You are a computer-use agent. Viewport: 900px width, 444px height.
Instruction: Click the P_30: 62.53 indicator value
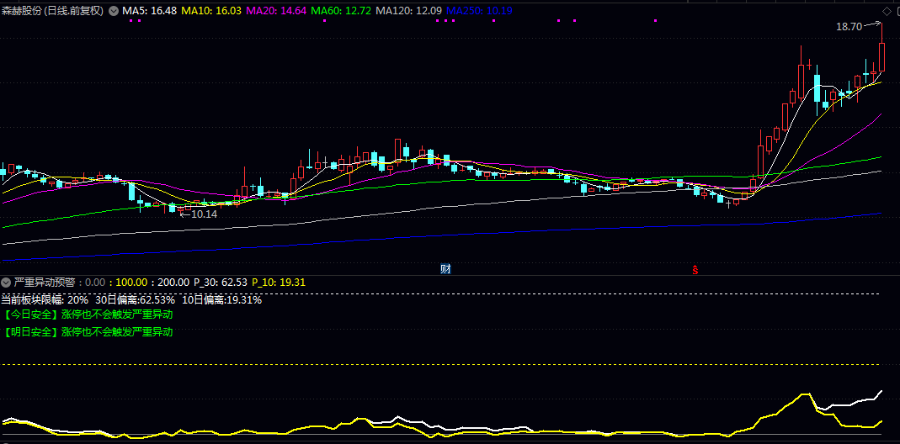[x=221, y=283]
